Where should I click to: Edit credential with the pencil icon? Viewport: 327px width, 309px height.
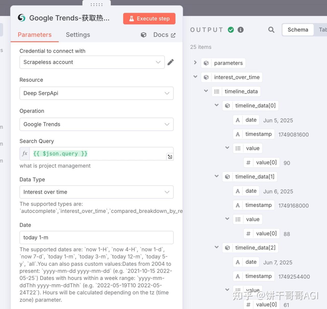pyautogui.click(x=171, y=62)
